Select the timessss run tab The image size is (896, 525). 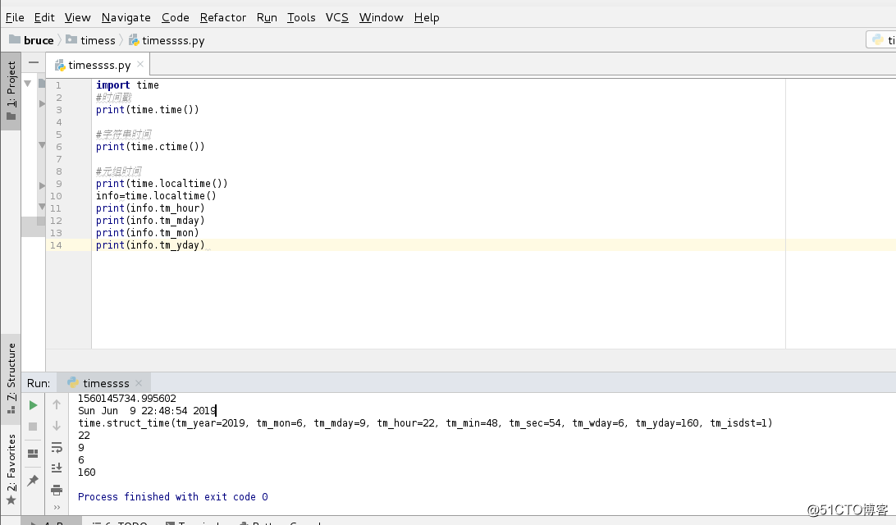[106, 383]
